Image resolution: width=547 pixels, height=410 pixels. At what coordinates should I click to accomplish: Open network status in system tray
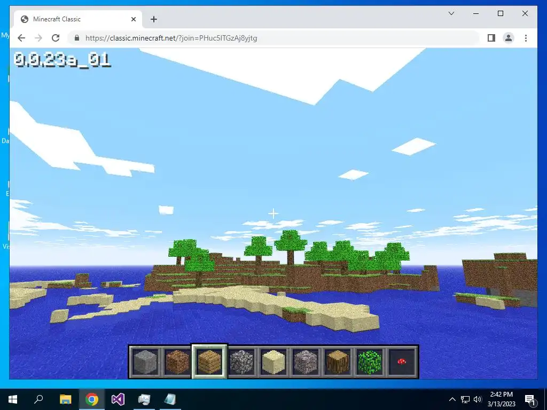click(465, 399)
